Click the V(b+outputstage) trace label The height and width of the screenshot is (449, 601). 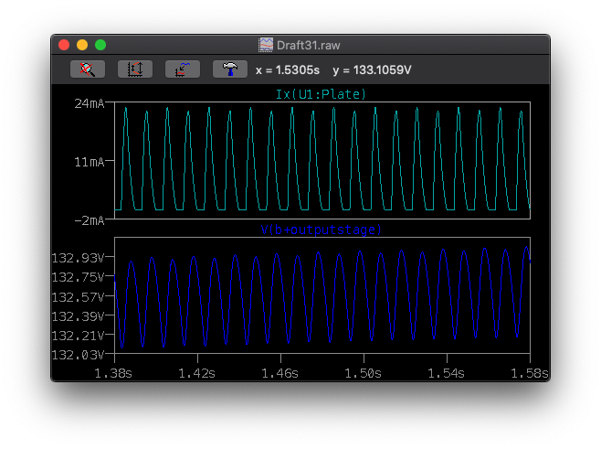click(x=321, y=230)
